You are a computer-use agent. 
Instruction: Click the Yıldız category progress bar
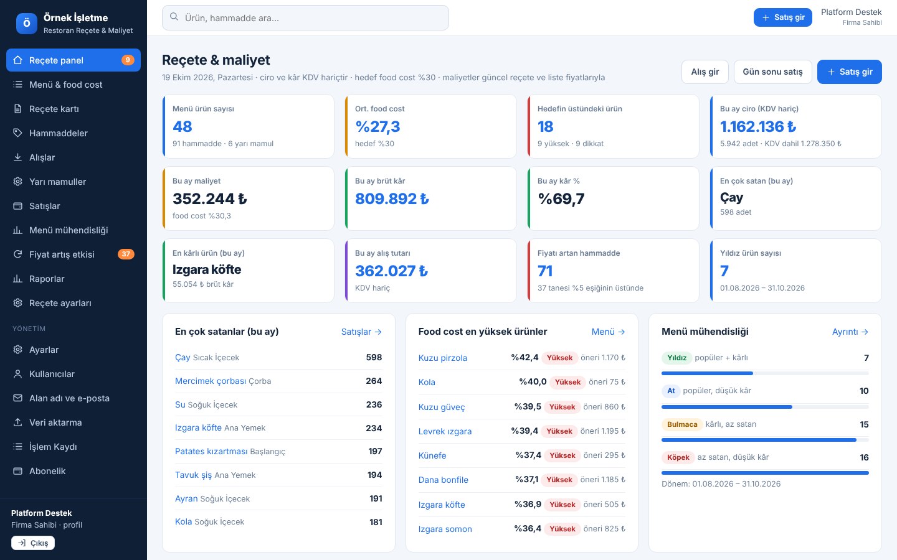[765, 373]
